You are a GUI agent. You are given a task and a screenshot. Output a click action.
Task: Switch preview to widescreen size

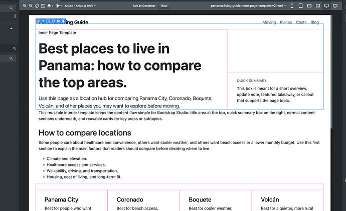coord(335,5)
